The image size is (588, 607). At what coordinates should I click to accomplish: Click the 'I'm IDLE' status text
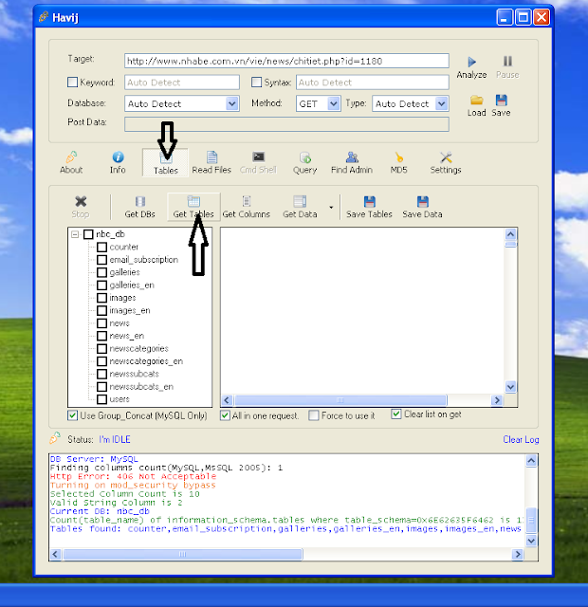[115, 440]
